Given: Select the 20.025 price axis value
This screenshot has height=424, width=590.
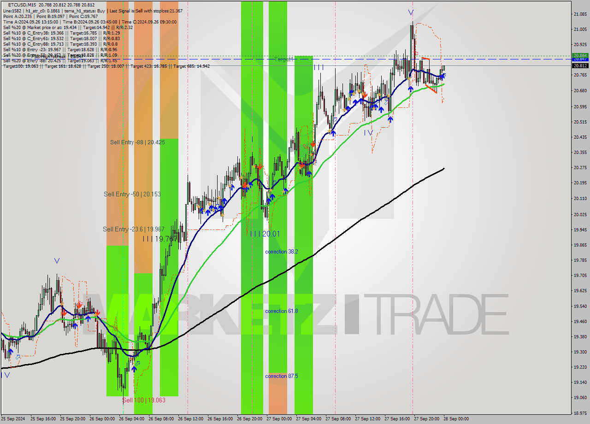Looking at the screenshot, I should click(x=580, y=214).
